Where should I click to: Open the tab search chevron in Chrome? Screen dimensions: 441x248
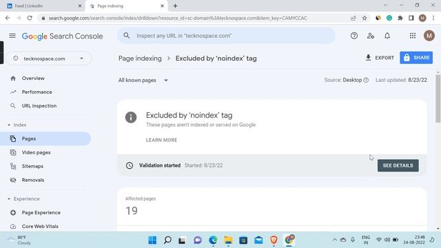[386, 6]
